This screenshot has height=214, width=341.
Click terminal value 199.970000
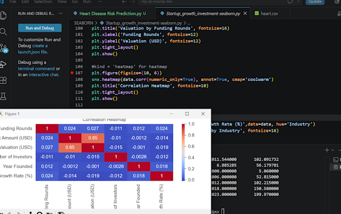point(266,194)
